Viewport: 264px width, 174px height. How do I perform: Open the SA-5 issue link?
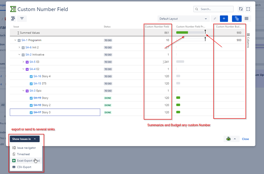pyautogui.click(x=33, y=62)
